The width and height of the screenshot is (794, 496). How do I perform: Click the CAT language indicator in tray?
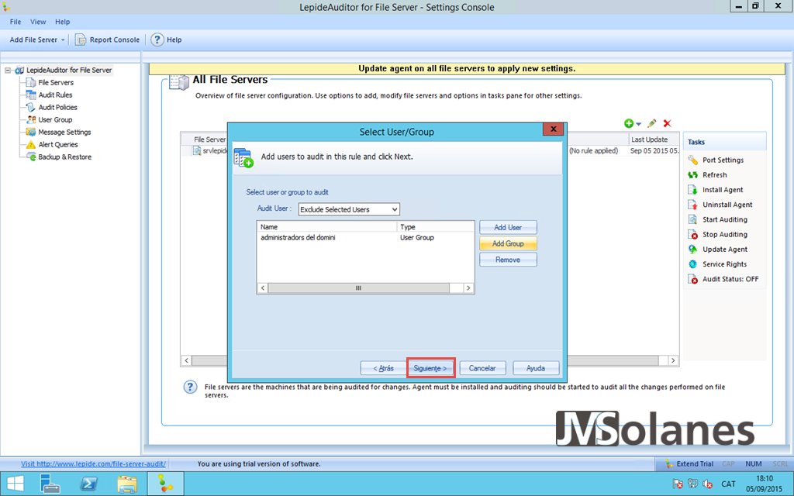(728, 484)
